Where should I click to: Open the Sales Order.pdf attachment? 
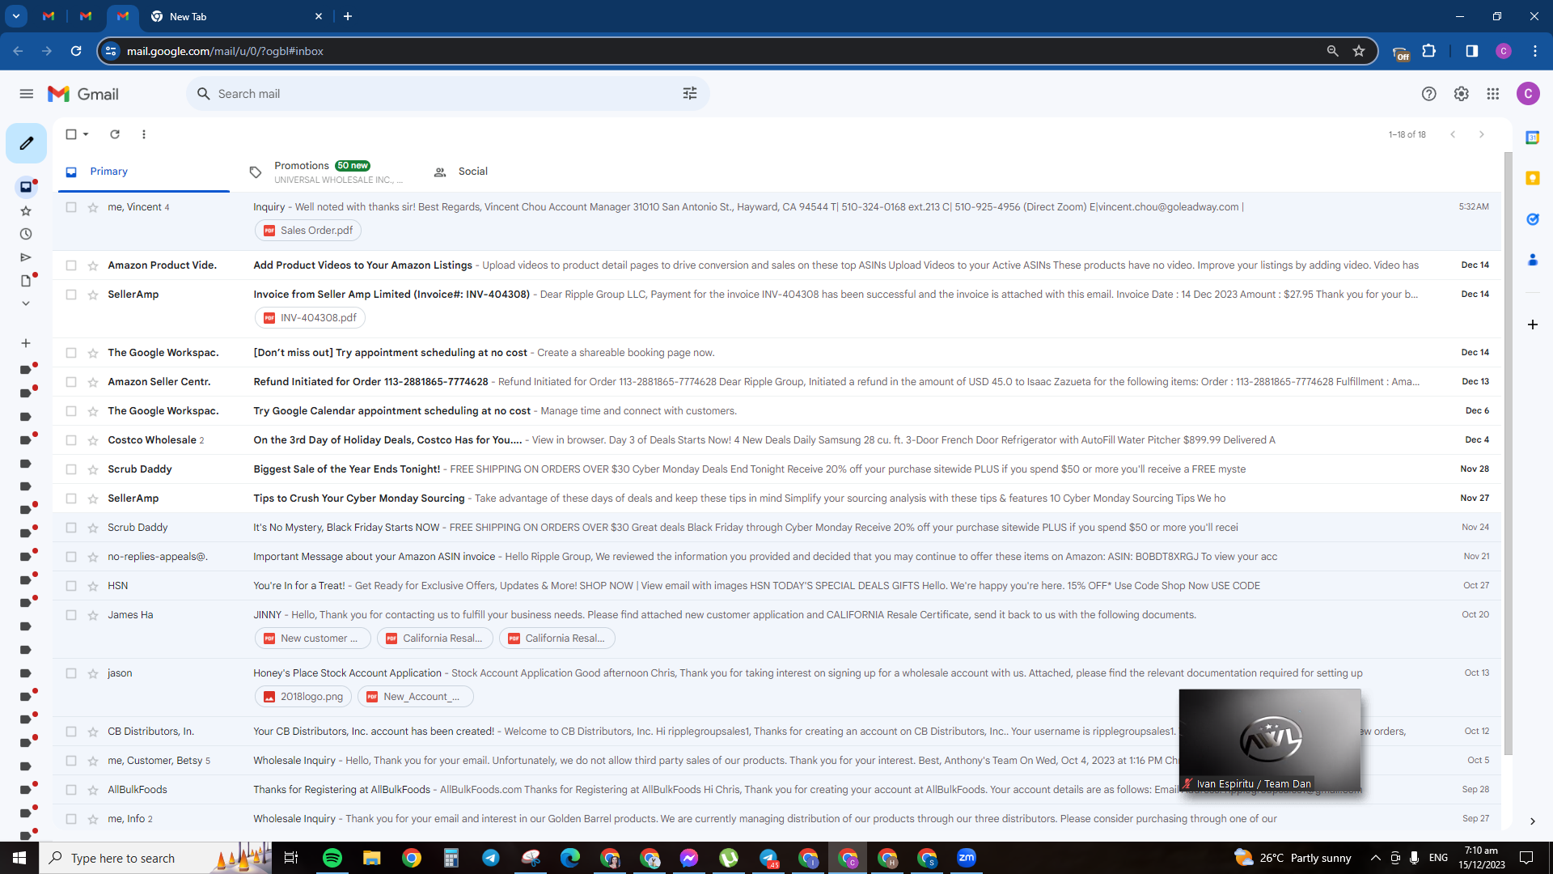(x=308, y=231)
